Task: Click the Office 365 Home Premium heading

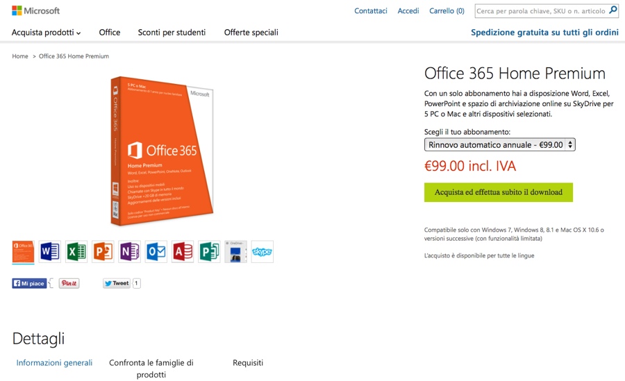Action: click(x=515, y=74)
